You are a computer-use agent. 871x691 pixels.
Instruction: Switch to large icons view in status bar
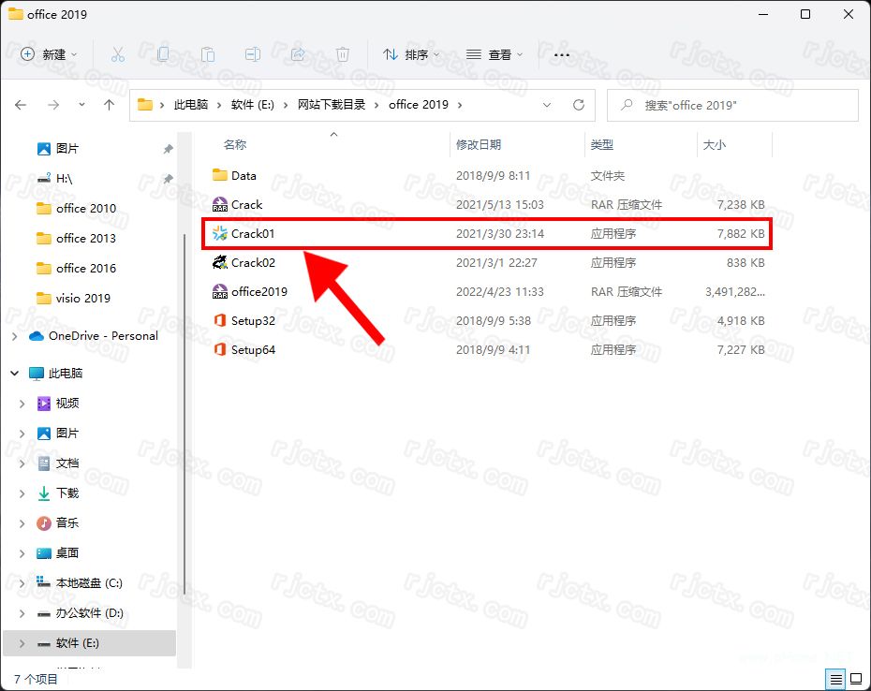click(855, 679)
